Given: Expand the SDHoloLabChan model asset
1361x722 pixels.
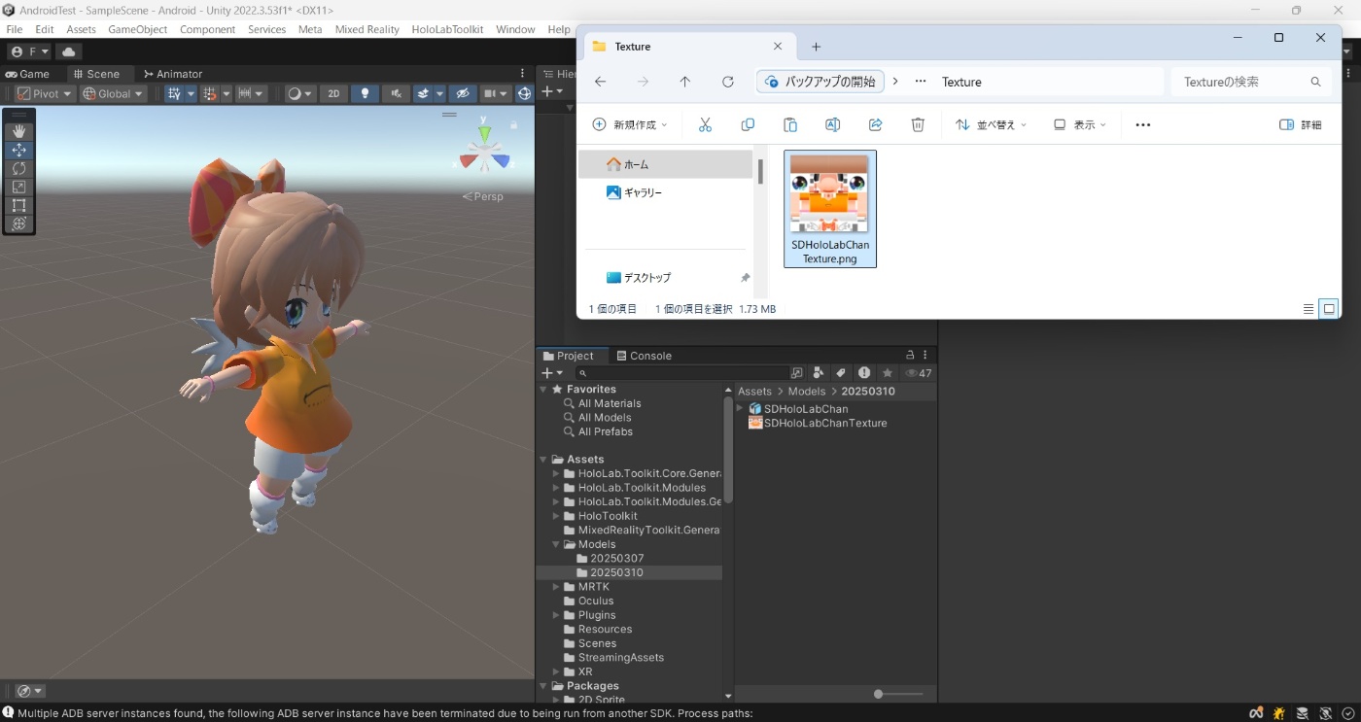Looking at the screenshot, I should (x=741, y=409).
